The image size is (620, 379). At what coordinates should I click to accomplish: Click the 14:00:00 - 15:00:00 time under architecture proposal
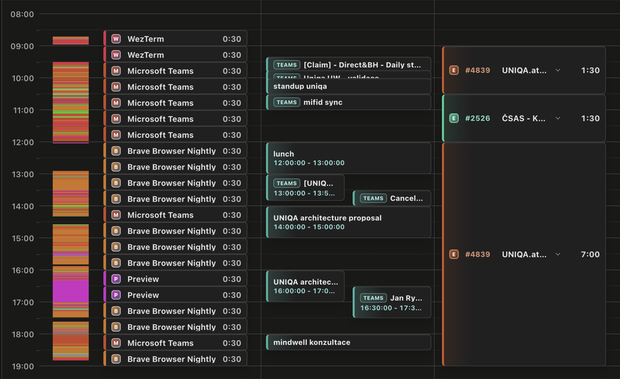(x=309, y=227)
